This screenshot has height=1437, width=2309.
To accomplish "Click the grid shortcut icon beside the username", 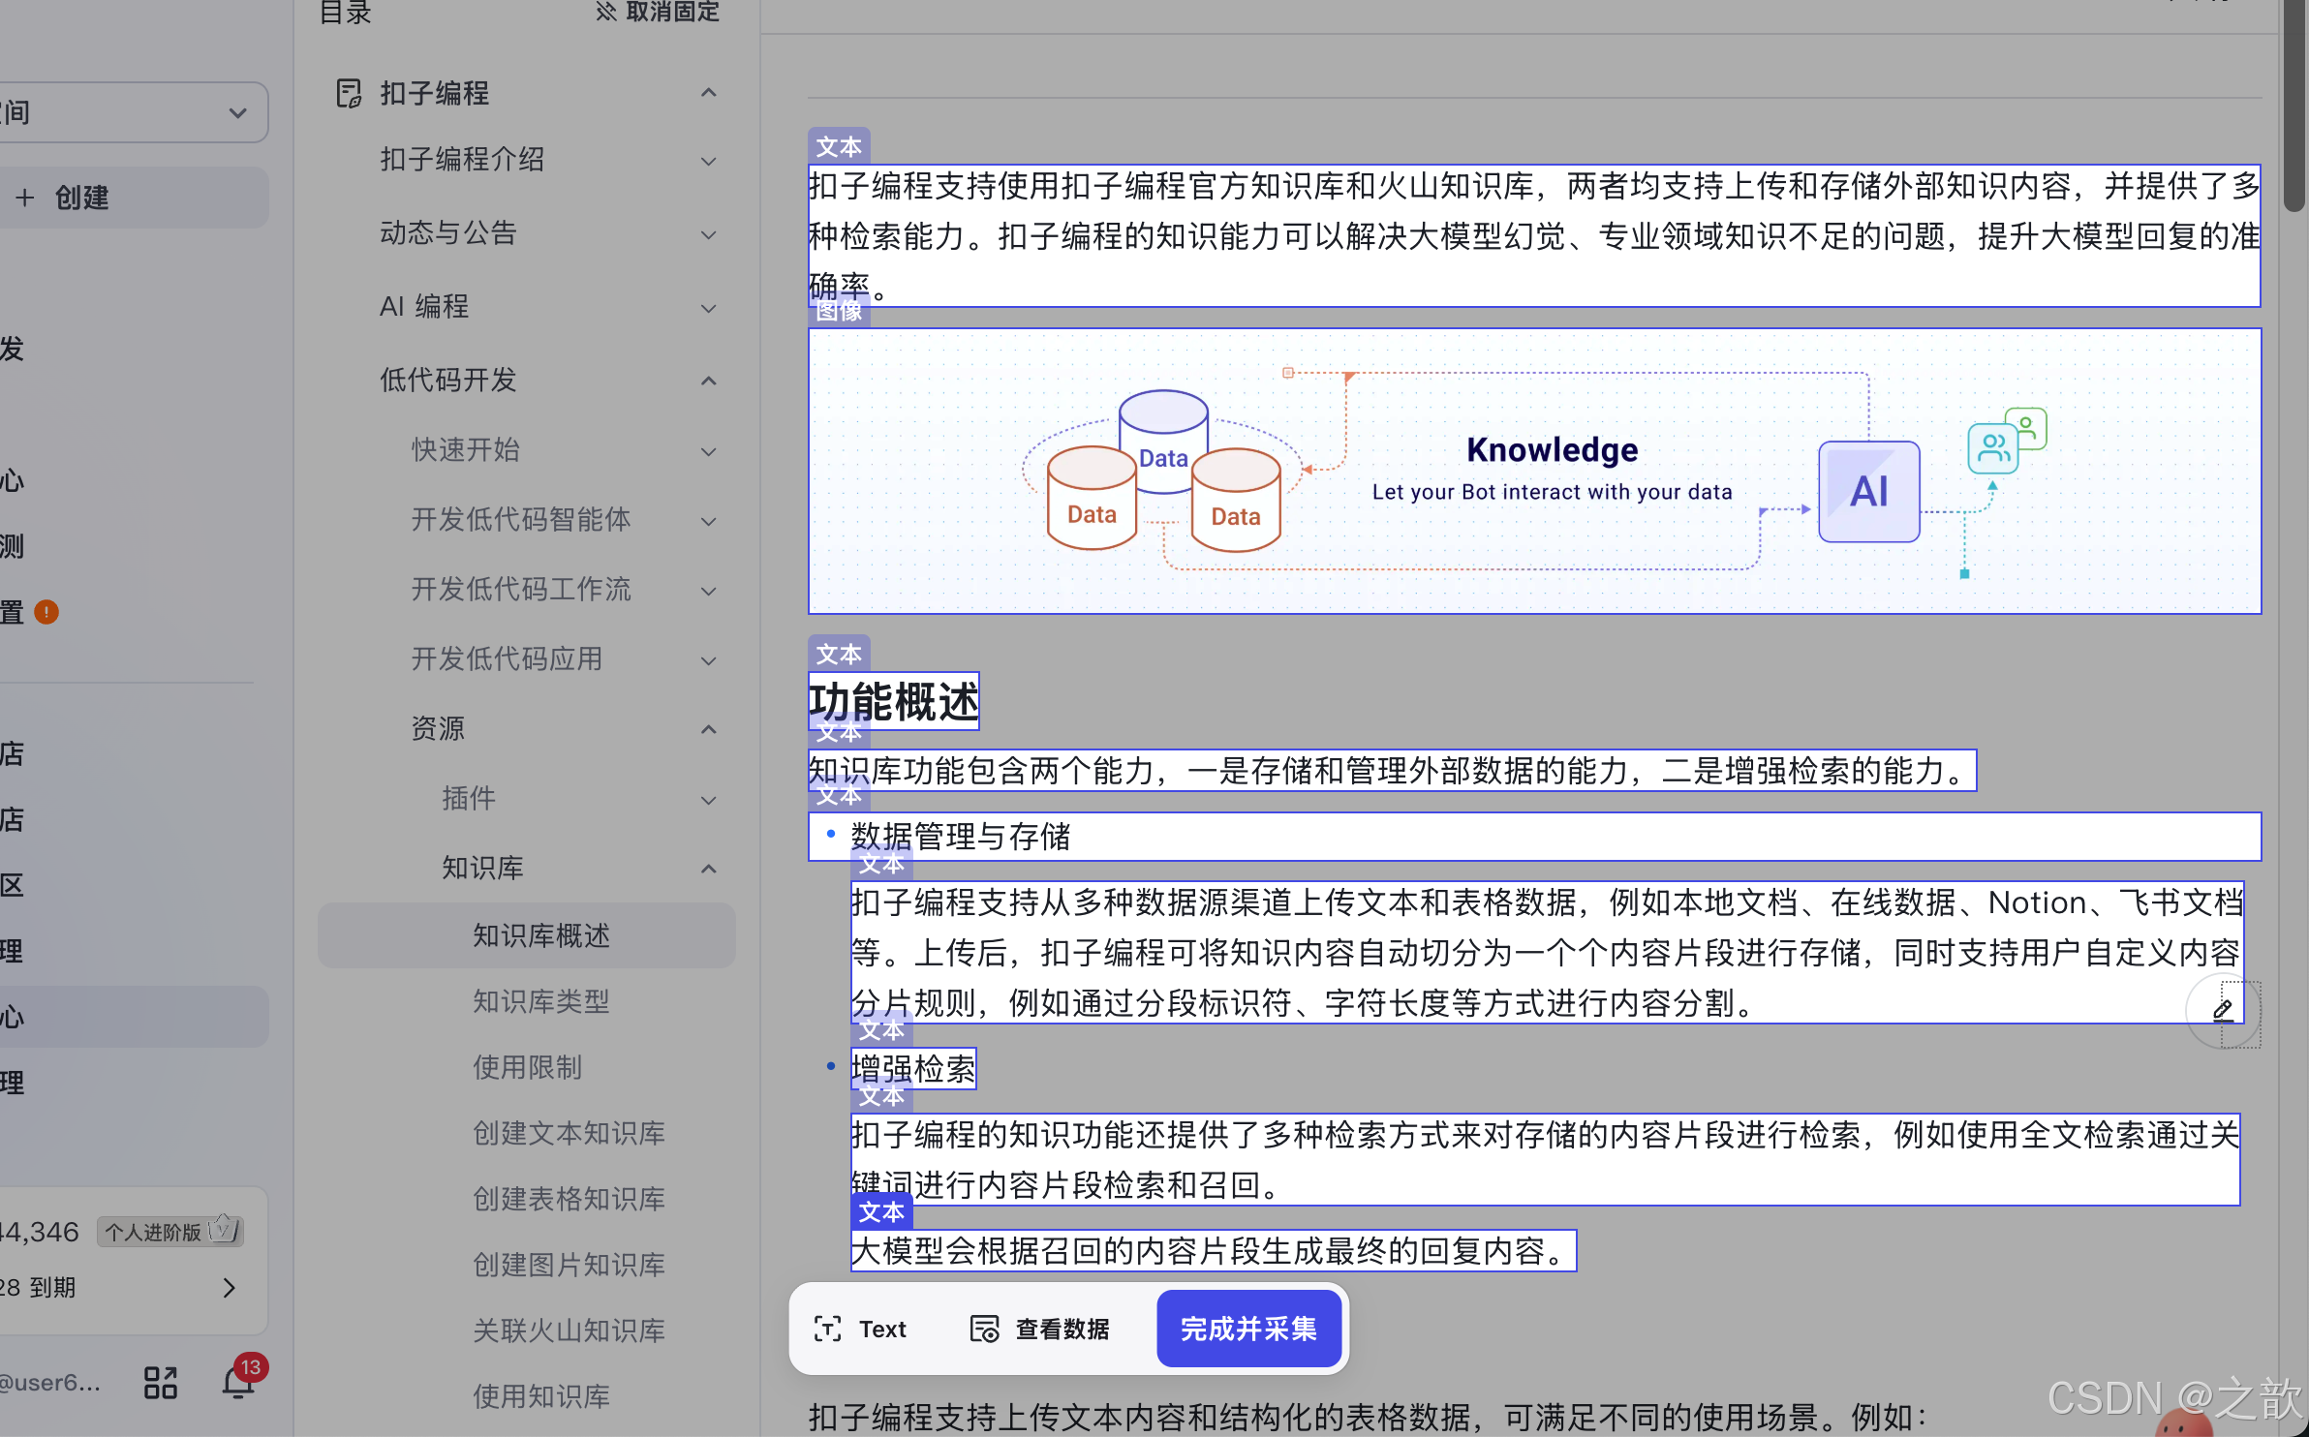I will point(160,1381).
